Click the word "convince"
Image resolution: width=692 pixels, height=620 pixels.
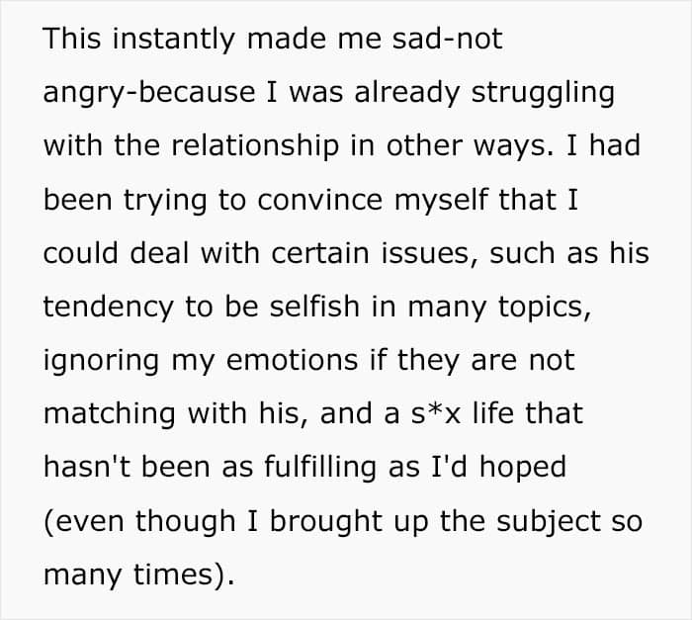(319, 200)
